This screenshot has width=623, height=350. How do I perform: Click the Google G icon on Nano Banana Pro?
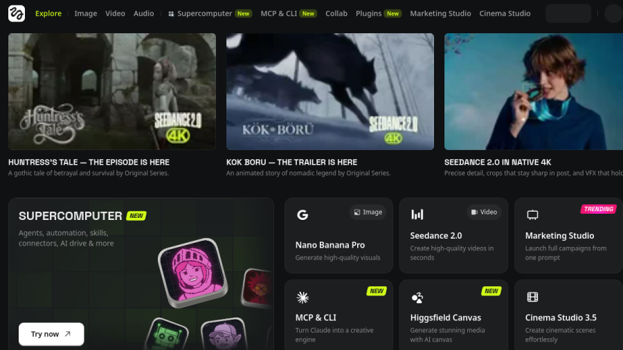tap(303, 214)
